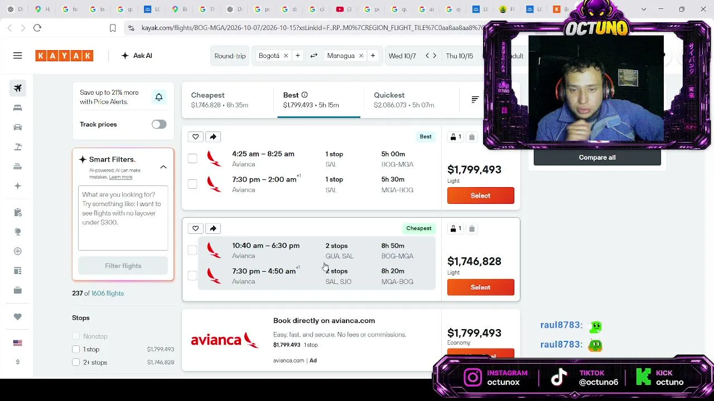Open the Thu 10/15 return date picker
This screenshot has height=401, width=714.
(x=459, y=56)
